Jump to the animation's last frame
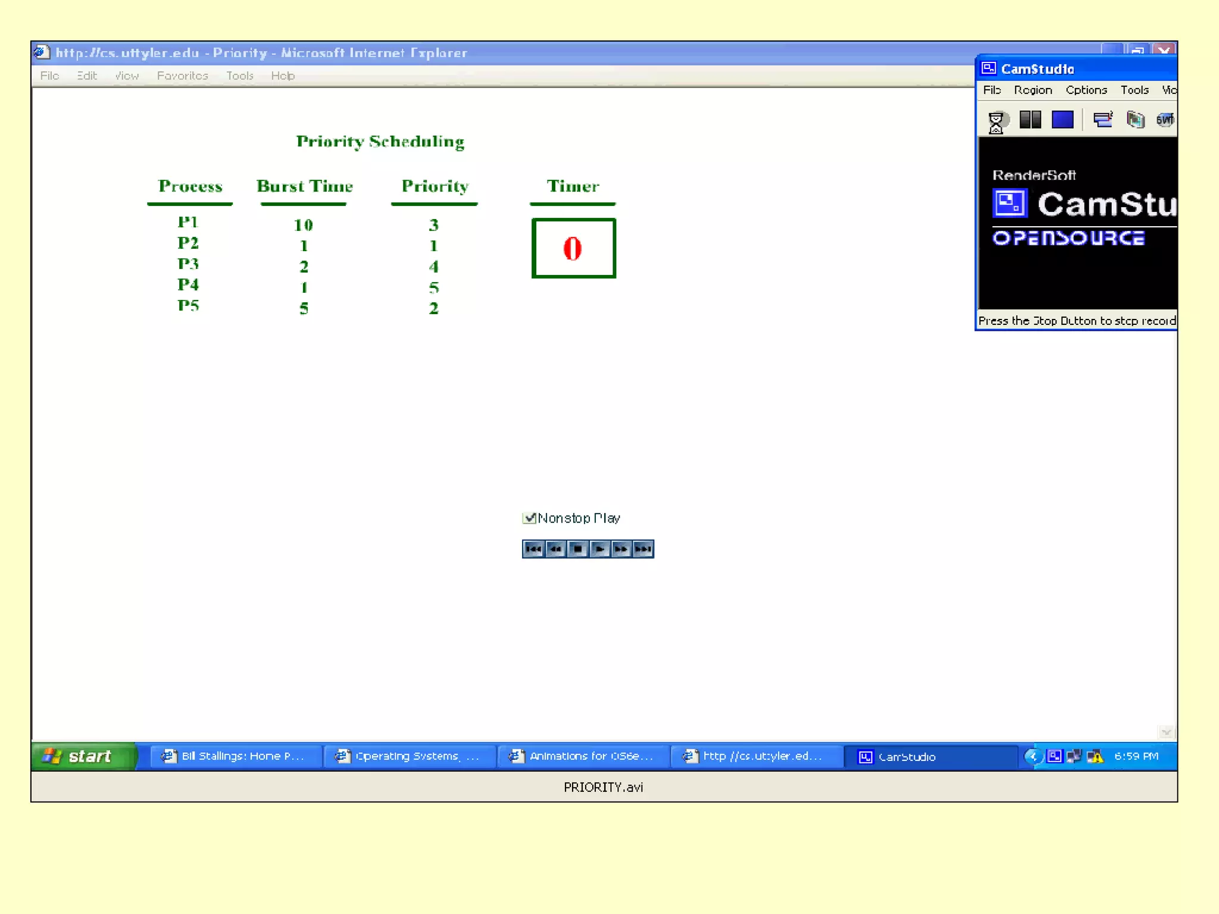The image size is (1219, 914). click(643, 549)
